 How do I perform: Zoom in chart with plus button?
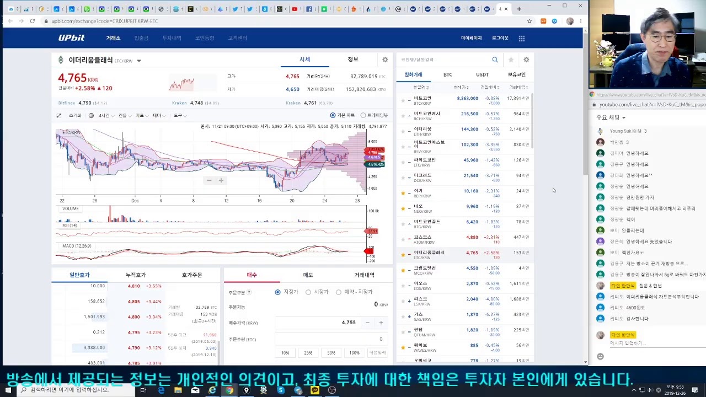click(x=221, y=180)
